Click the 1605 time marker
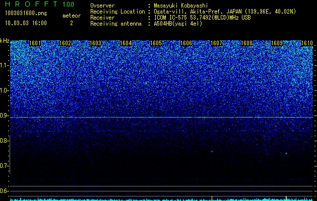The image size is (317, 201). (156, 43)
